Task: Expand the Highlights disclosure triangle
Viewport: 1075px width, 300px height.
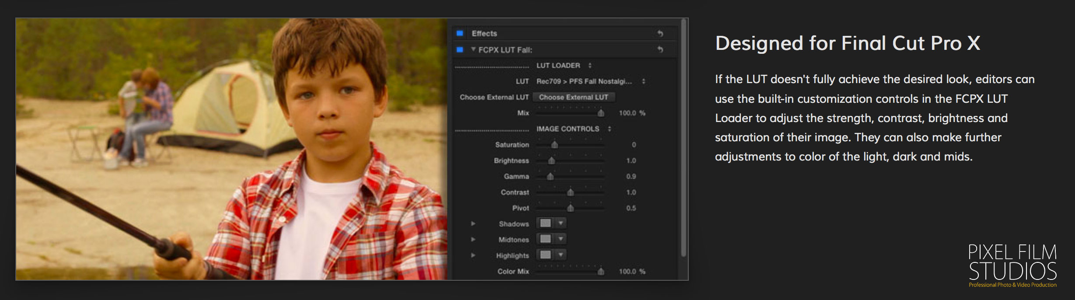Action: (x=473, y=255)
